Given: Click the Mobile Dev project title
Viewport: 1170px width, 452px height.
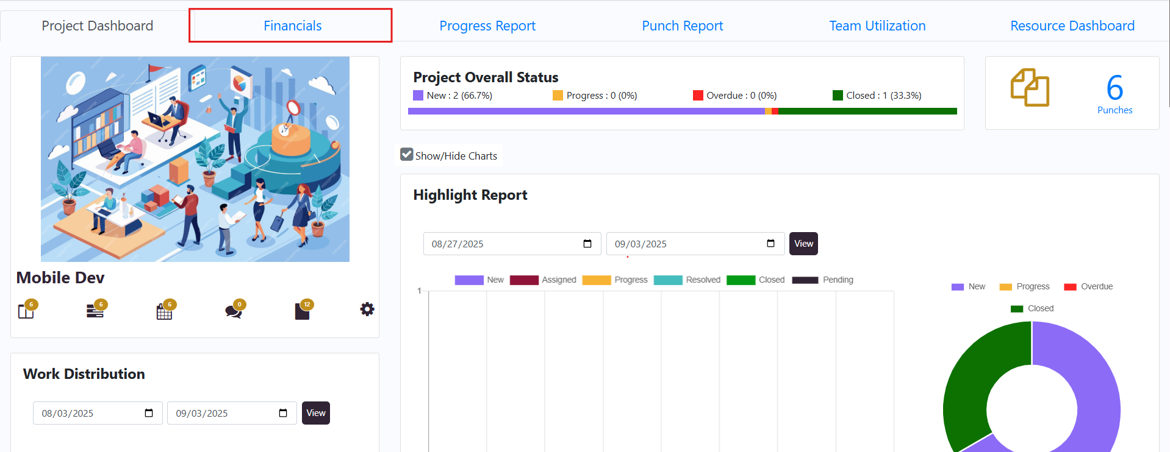Looking at the screenshot, I should pyautogui.click(x=60, y=278).
